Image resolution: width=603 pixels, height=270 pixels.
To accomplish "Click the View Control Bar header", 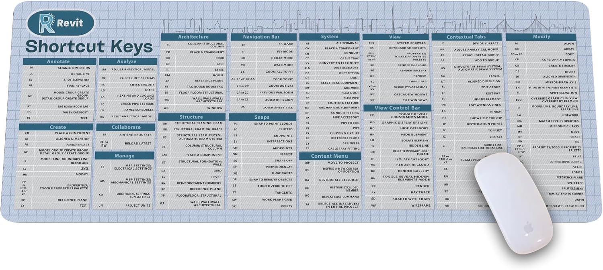I will [x=397, y=108].
